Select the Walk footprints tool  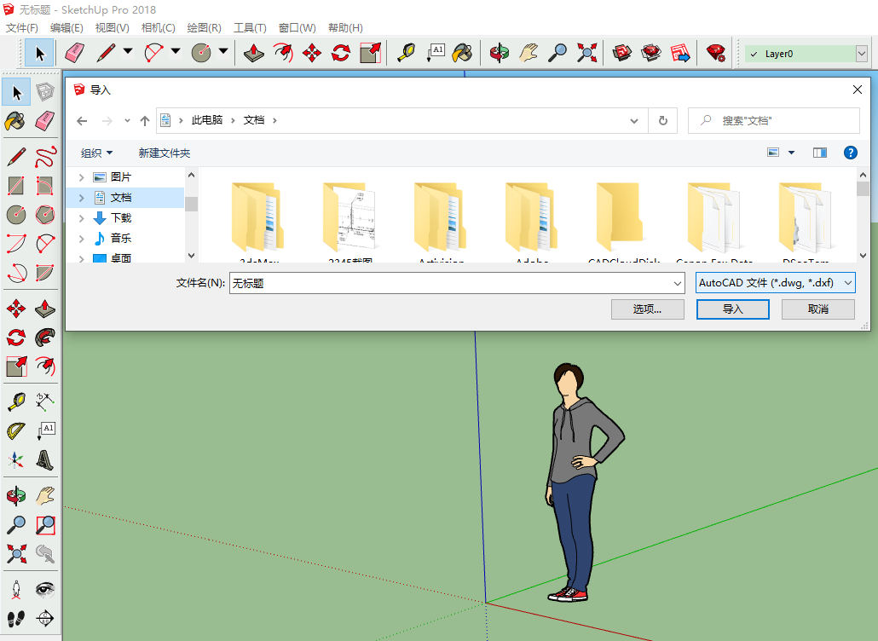(x=15, y=619)
